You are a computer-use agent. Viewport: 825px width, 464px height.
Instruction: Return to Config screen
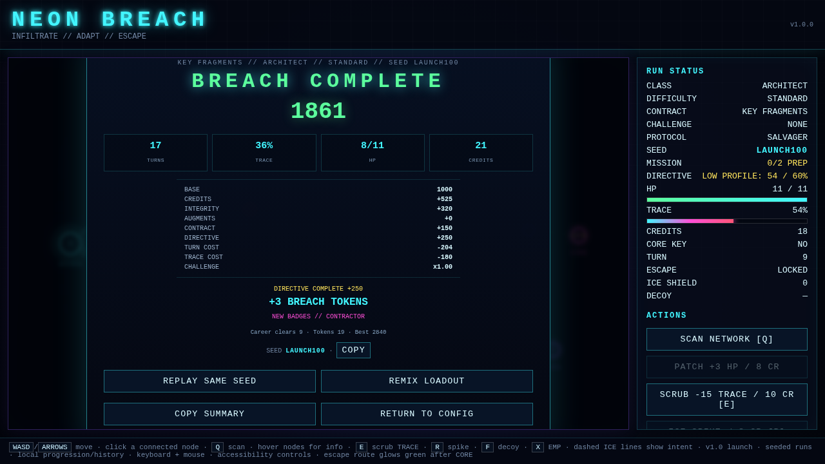tap(427, 414)
